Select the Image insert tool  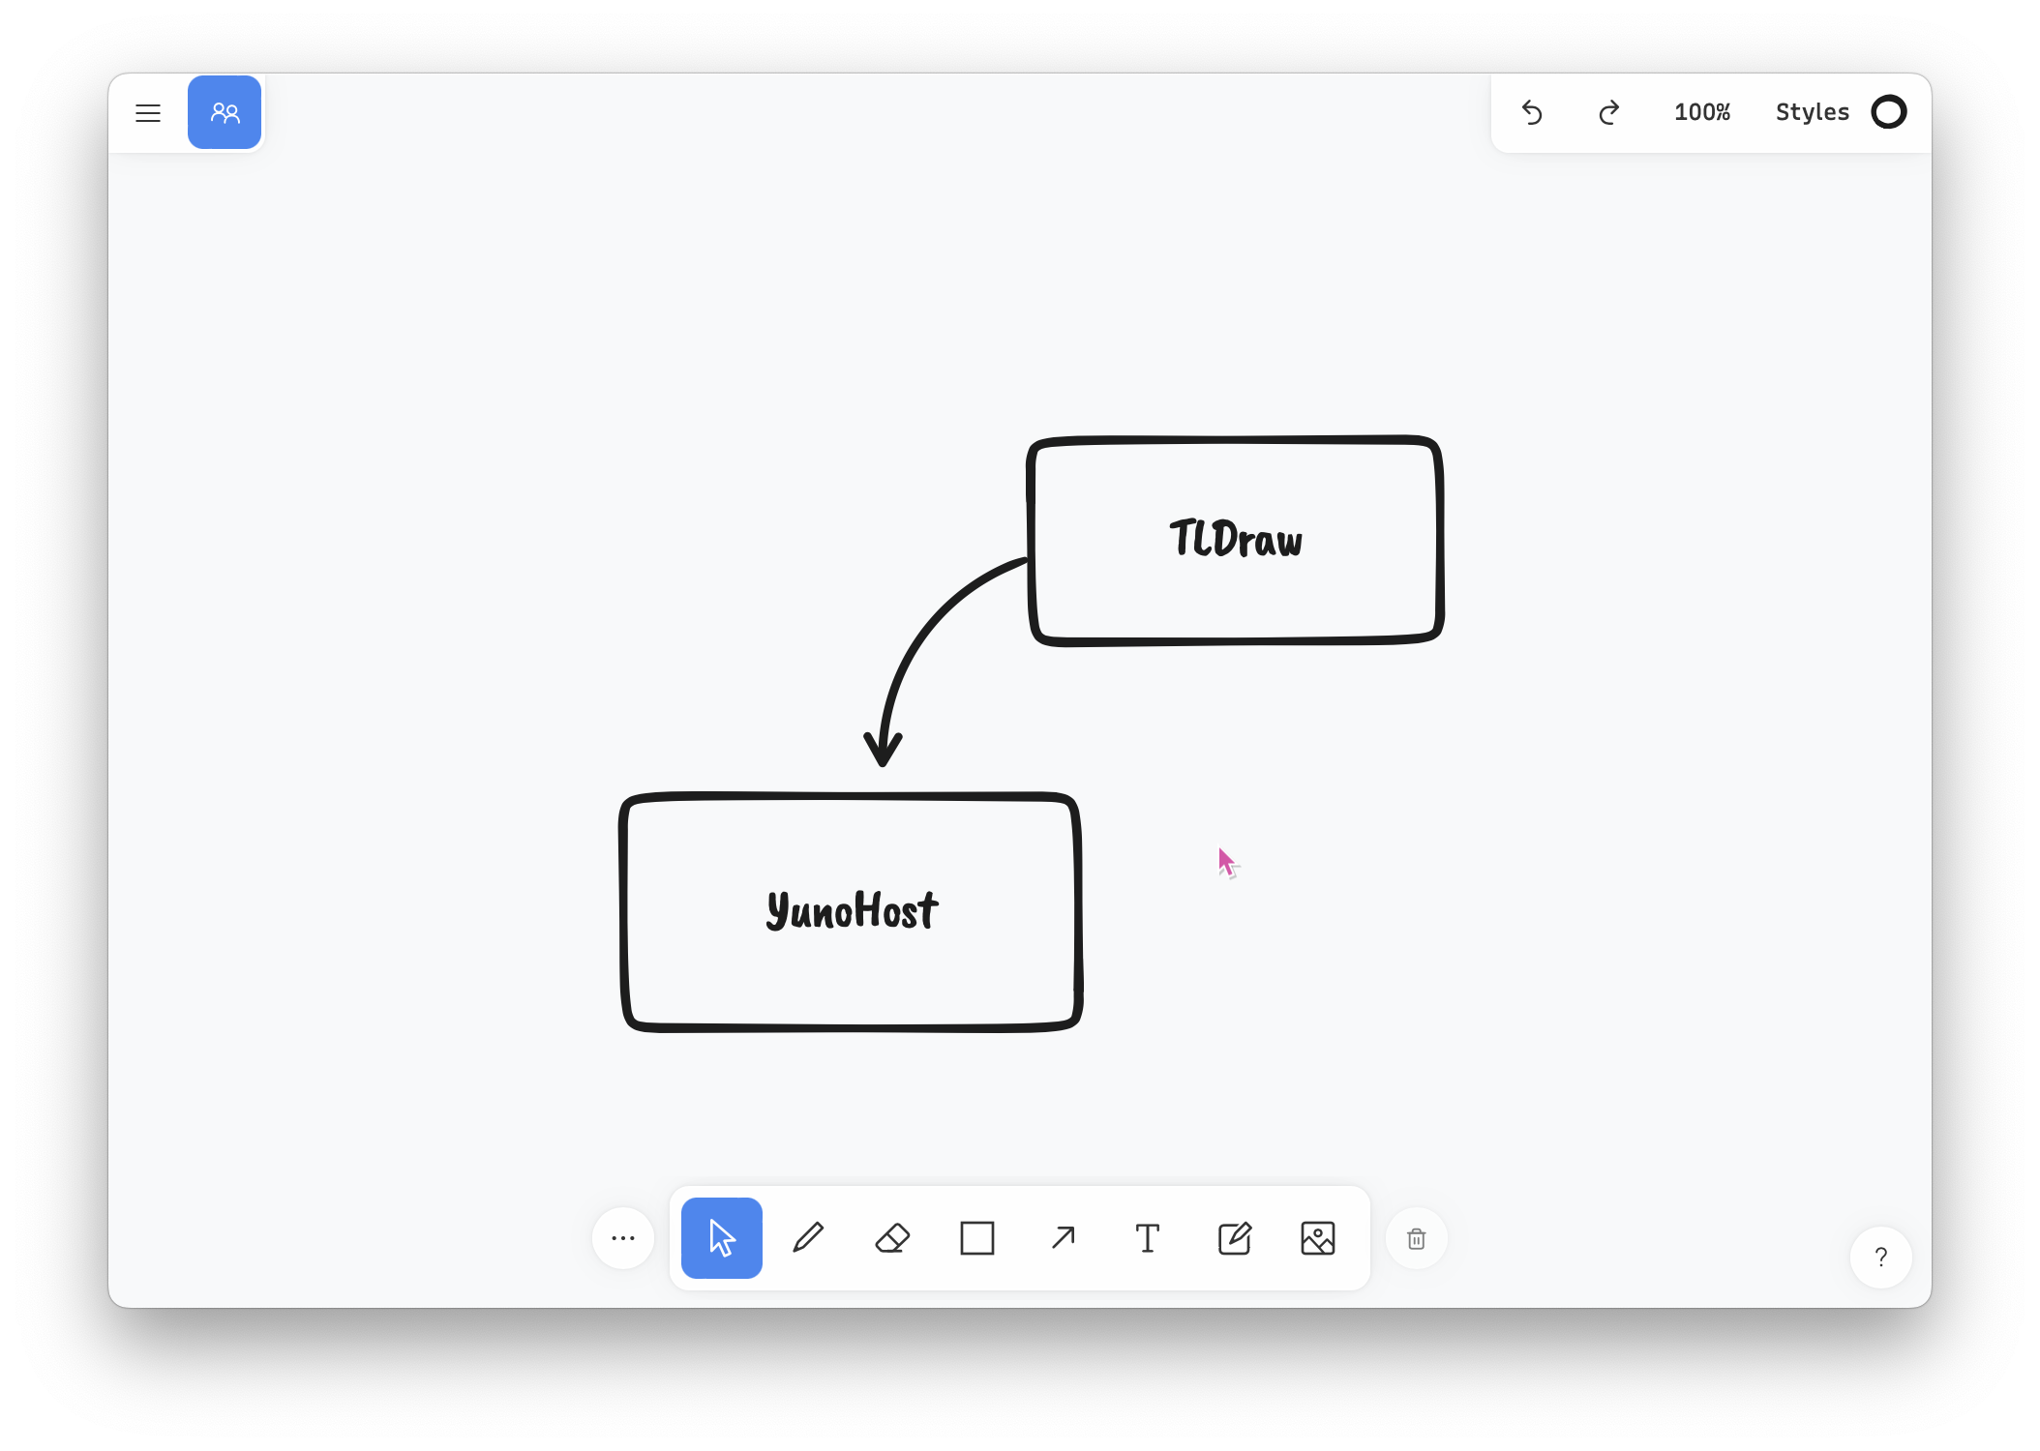coord(1318,1238)
